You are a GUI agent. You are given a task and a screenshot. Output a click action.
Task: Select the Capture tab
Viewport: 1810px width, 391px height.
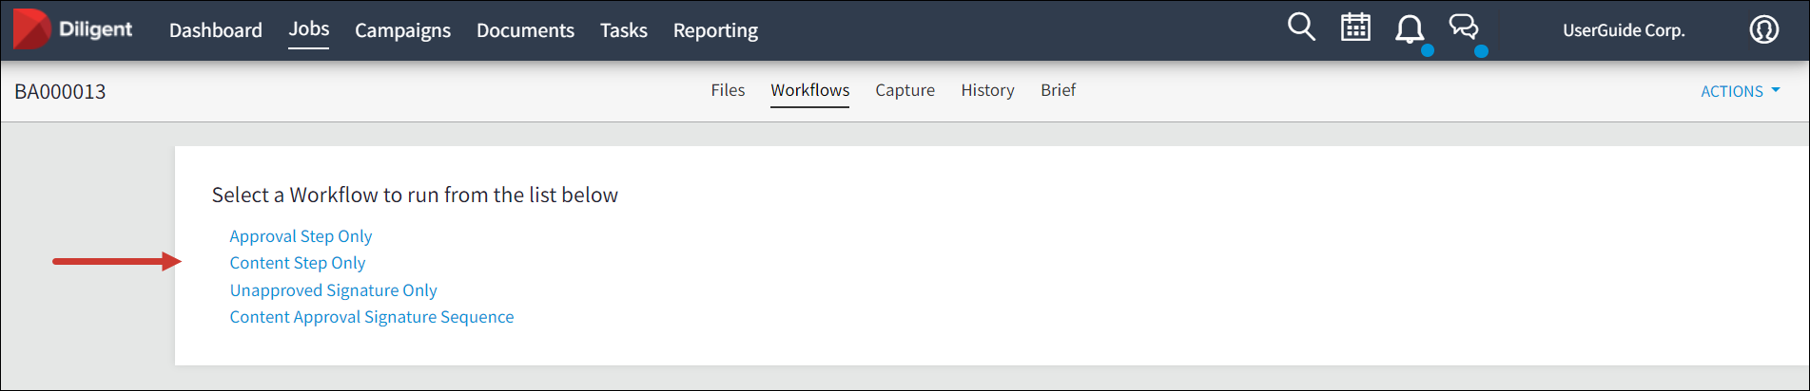pyautogui.click(x=905, y=90)
